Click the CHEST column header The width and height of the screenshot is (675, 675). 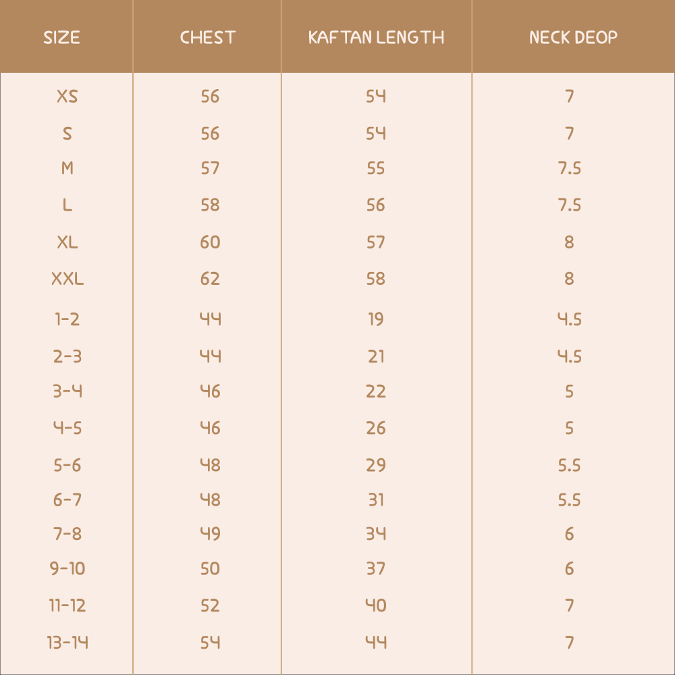click(208, 37)
